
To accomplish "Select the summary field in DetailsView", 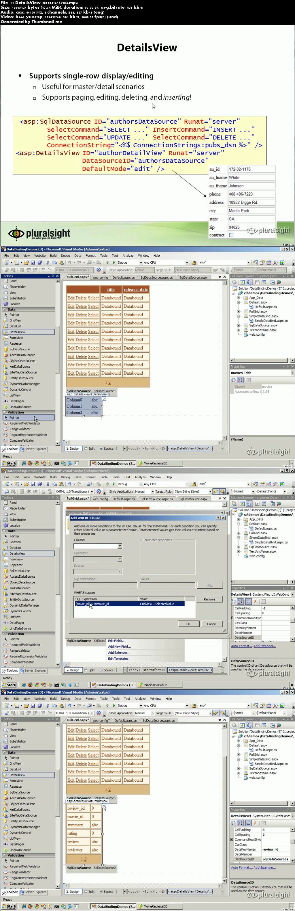I will (x=78, y=825).
